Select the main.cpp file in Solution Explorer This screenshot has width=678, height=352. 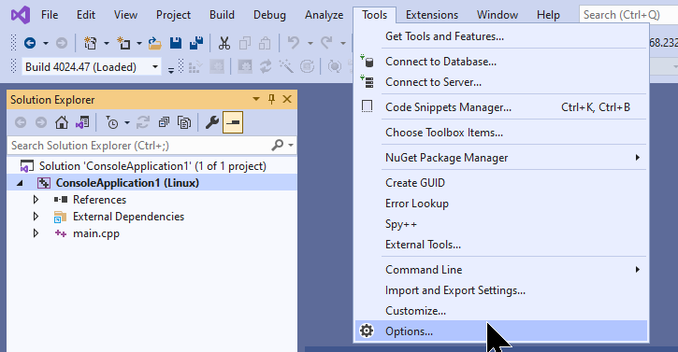pyautogui.click(x=96, y=233)
